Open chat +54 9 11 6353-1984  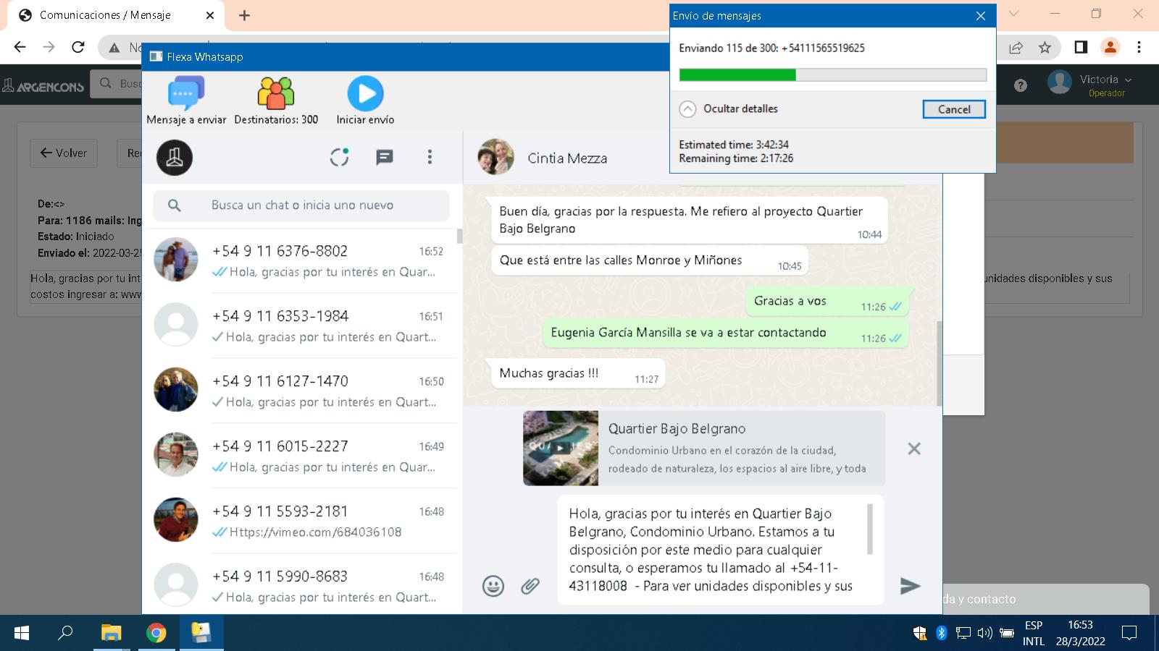301,325
